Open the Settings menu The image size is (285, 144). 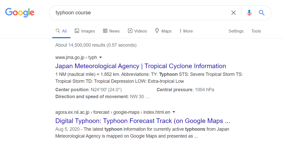point(236,31)
